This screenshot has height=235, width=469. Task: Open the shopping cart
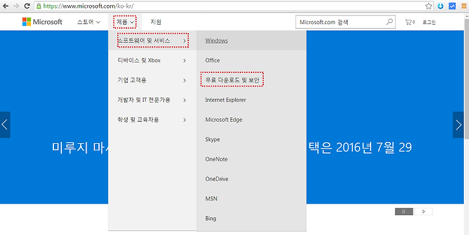(410, 22)
